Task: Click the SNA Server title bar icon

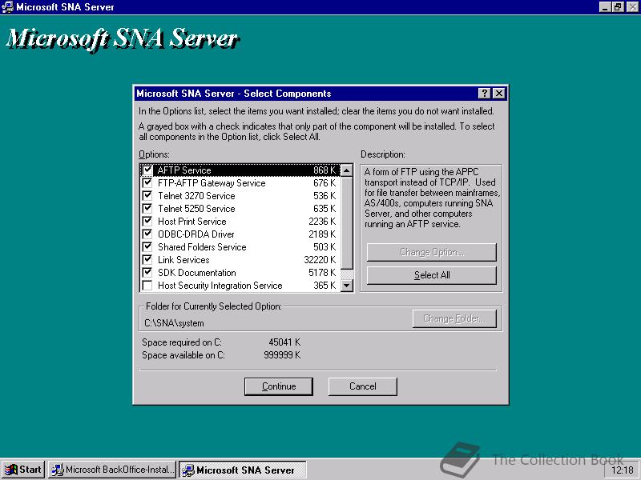Action: coord(7,7)
